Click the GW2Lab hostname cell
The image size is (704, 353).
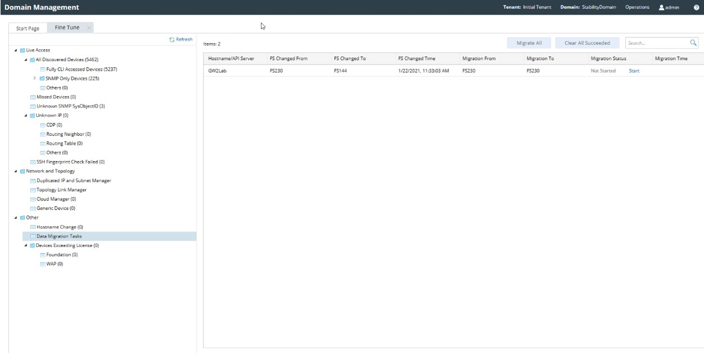(216, 71)
